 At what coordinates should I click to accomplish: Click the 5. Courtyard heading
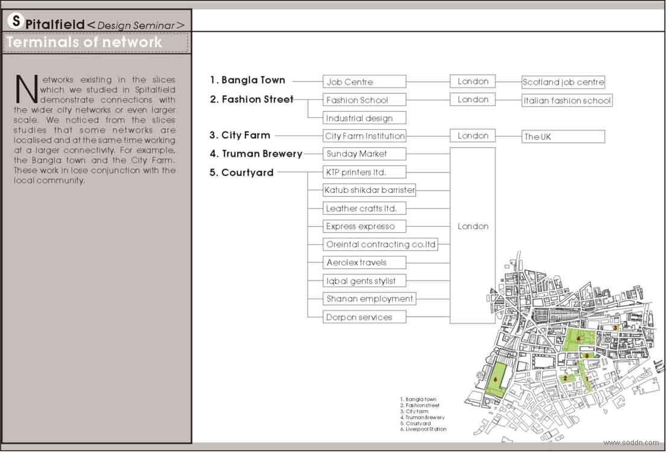click(x=241, y=173)
